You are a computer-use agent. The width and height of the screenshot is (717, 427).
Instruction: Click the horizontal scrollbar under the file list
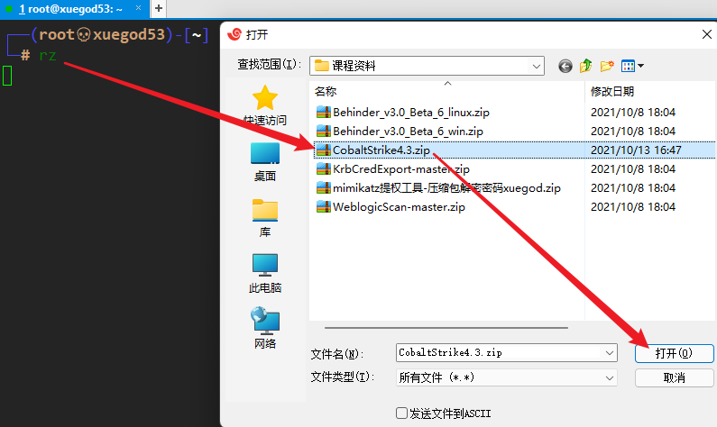[446, 328]
